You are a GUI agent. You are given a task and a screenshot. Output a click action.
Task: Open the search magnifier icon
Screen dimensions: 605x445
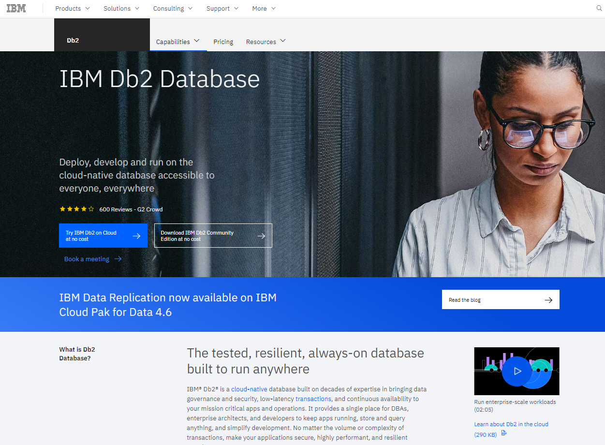coord(599,8)
